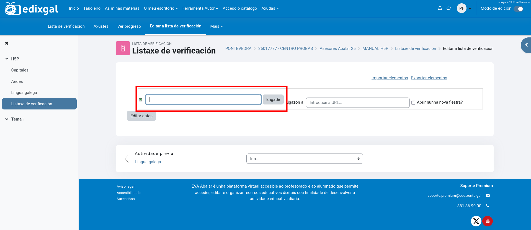Image resolution: width=531 pixels, height=230 pixels.
Task: Open Ferramenta Autor menu
Action: (200, 8)
